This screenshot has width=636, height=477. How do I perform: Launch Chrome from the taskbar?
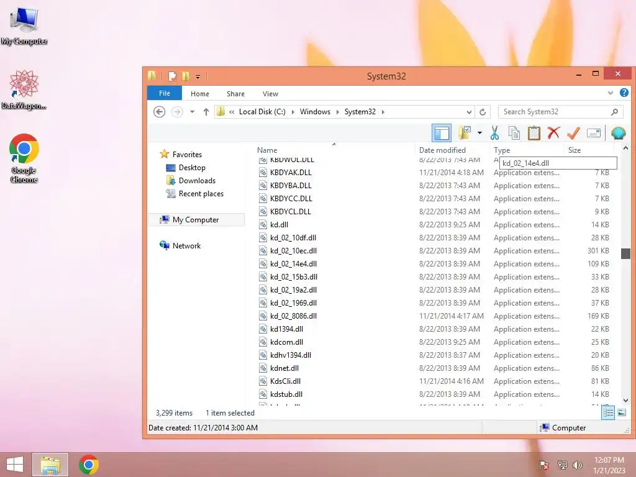coord(88,465)
